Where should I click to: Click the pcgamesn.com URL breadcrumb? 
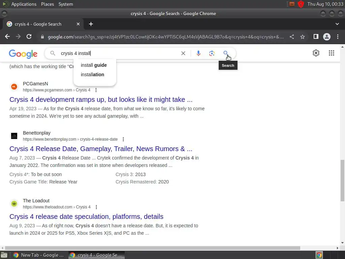point(57,90)
